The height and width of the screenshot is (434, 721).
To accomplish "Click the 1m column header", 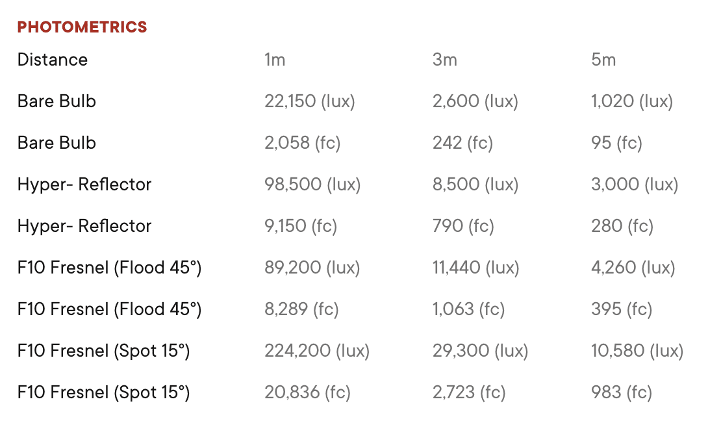I will point(275,60).
